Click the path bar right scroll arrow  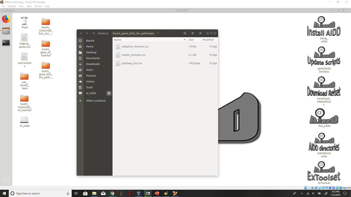tap(158, 33)
